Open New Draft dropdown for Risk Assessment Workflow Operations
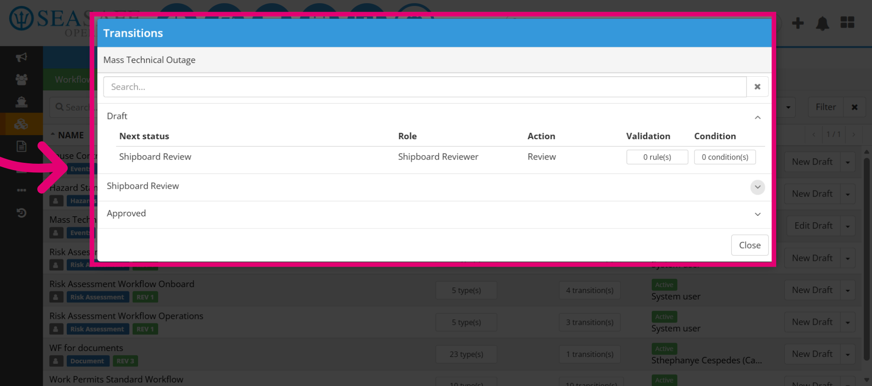The image size is (872, 386). click(x=847, y=322)
